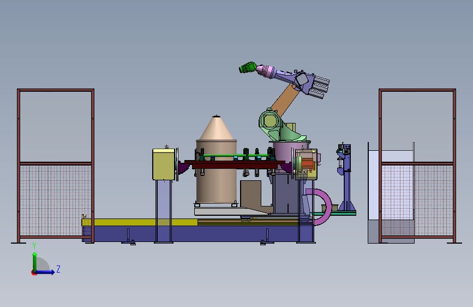
Task: Pick the green robot shoulder joint housing
Action: click(x=272, y=124)
